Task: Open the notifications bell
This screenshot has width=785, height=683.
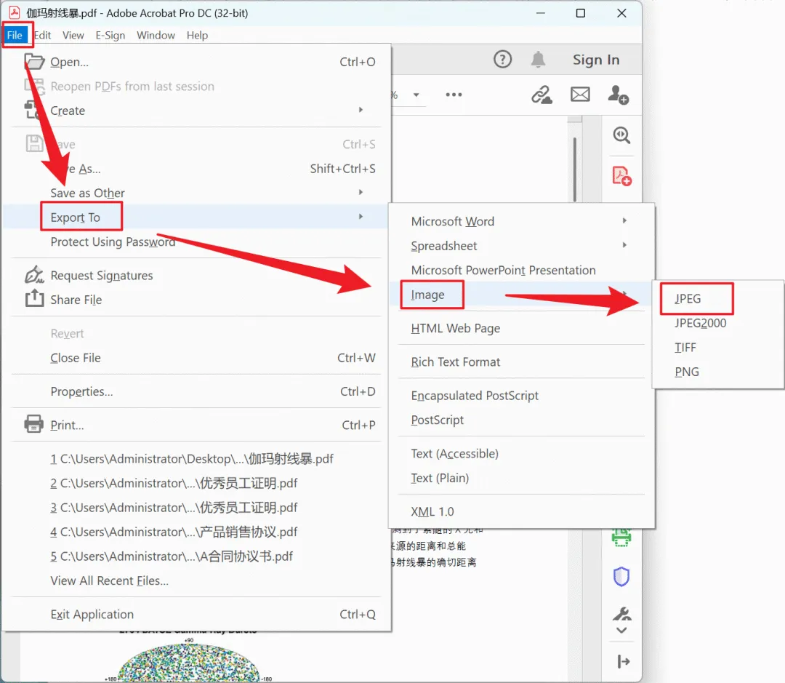Action: pos(538,59)
